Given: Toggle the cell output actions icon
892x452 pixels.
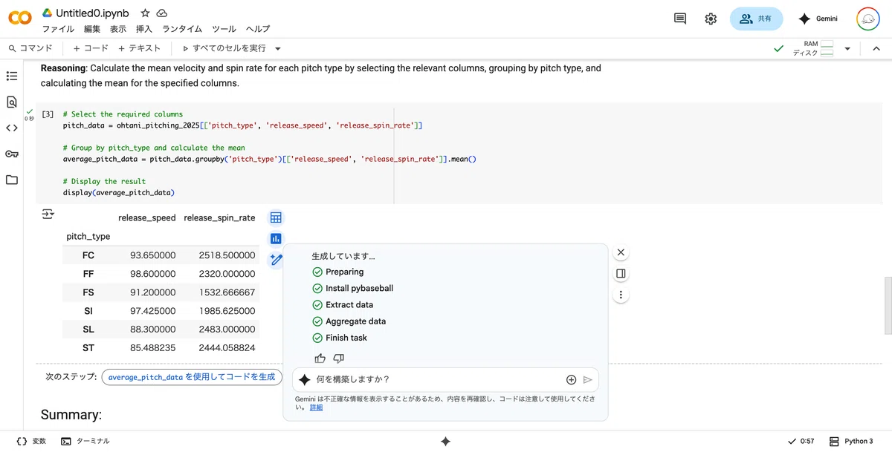Looking at the screenshot, I should (x=48, y=214).
